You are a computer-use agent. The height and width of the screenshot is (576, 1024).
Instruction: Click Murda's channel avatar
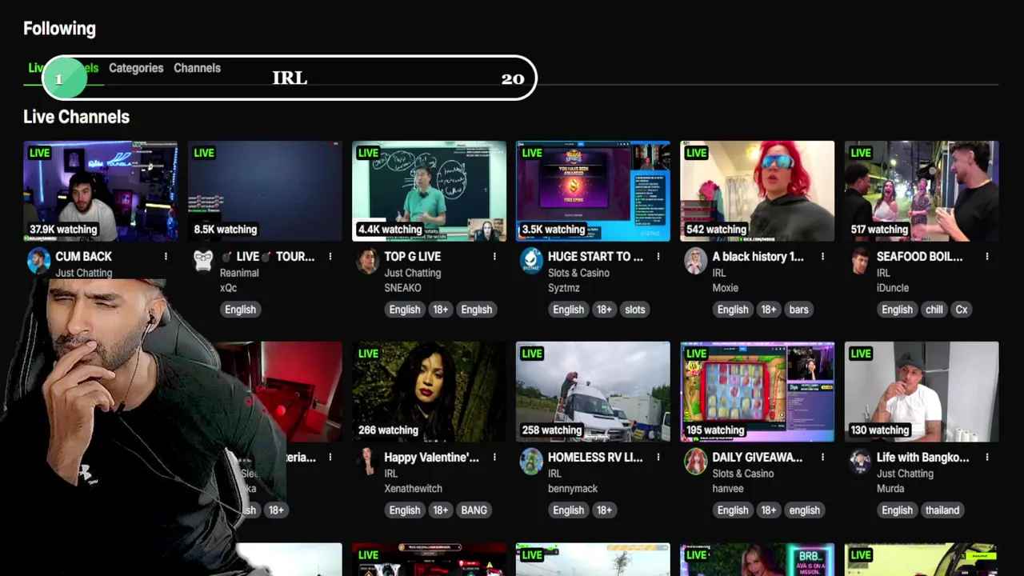click(860, 462)
